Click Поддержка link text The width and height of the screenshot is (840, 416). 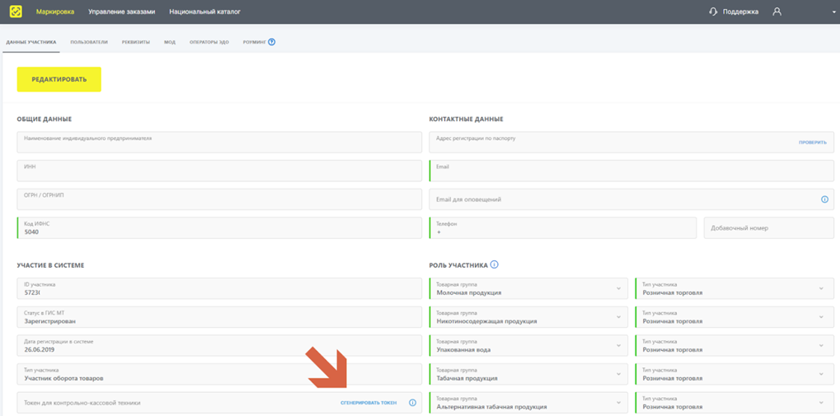740,12
